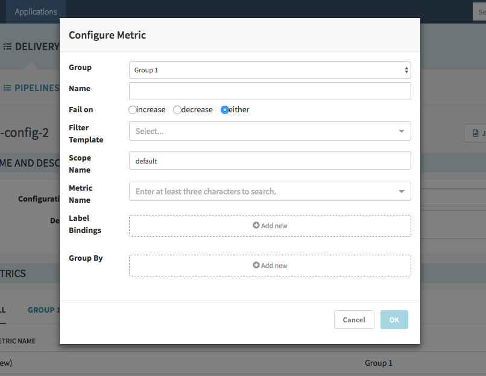Click the file icon button behind dialog
Screen dimensions: 486x376
[476, 133]
